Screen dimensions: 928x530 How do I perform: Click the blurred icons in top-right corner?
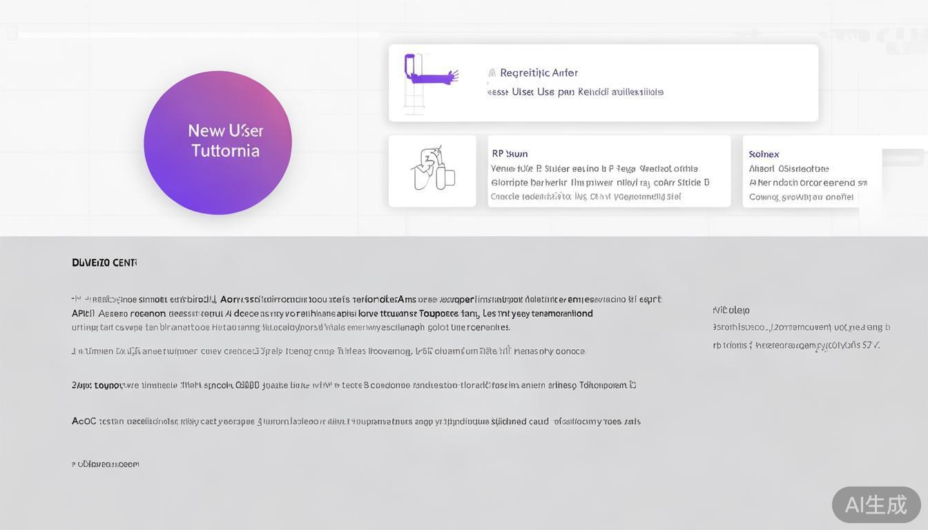[x=877, y=36]
